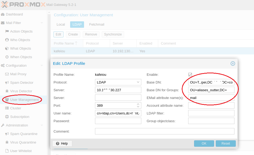Click the Proxmox logo
Image resolution: width=254 pixels, height=155 pixels.
click(23, 4)
